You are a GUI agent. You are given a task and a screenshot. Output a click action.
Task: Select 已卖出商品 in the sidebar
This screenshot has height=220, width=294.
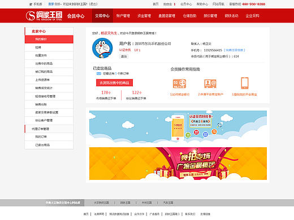coord(49,145)
